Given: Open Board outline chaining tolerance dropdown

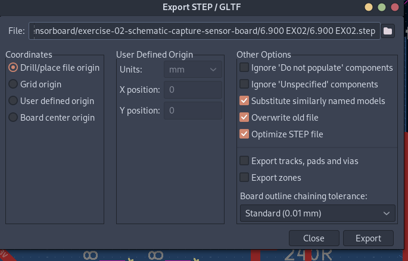Looking at the screenshot, I should 317,213.
